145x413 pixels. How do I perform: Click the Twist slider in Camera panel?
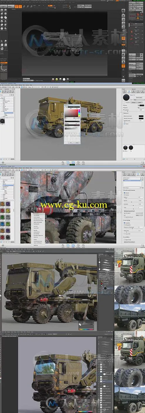133,209
